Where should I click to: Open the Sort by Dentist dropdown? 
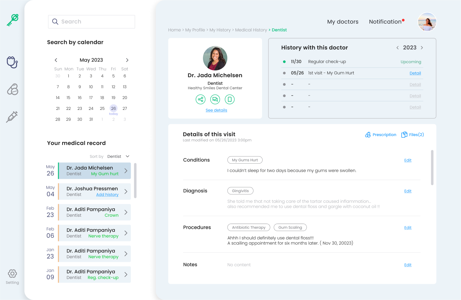tap(118, 157)
